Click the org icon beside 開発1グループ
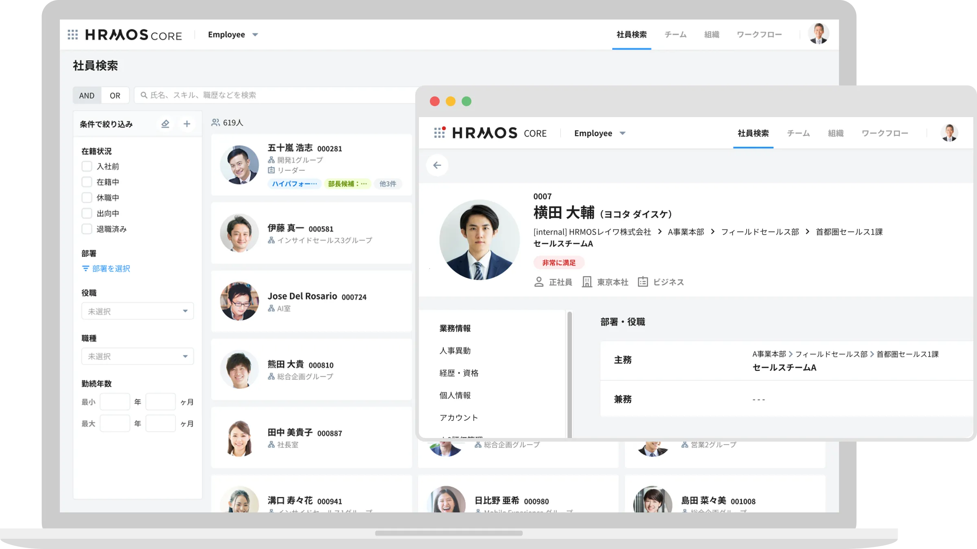 (271, 160)
